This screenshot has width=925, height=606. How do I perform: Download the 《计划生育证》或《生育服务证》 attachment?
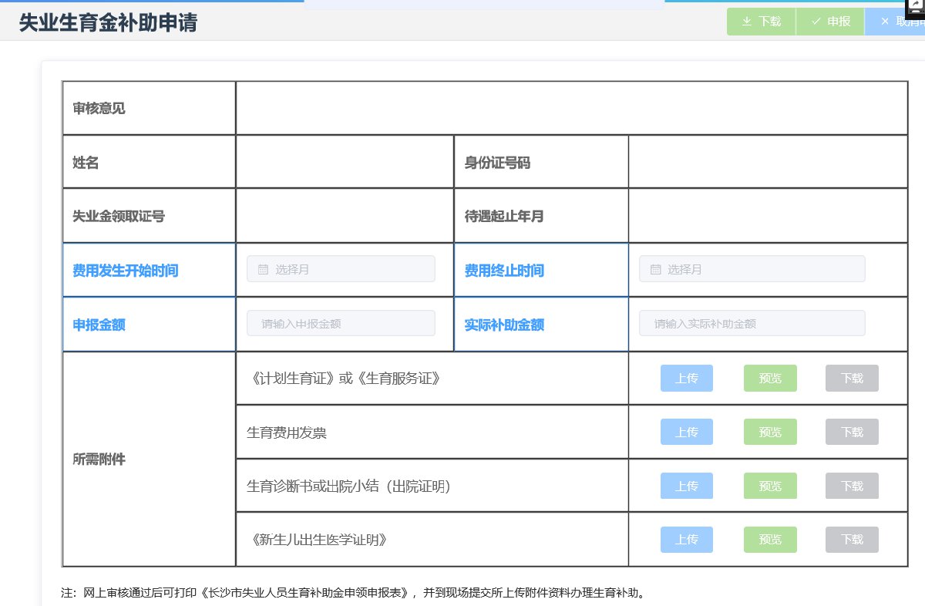(852, 379)
